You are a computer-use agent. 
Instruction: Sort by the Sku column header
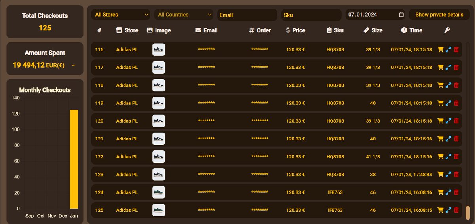pos(335,30)
